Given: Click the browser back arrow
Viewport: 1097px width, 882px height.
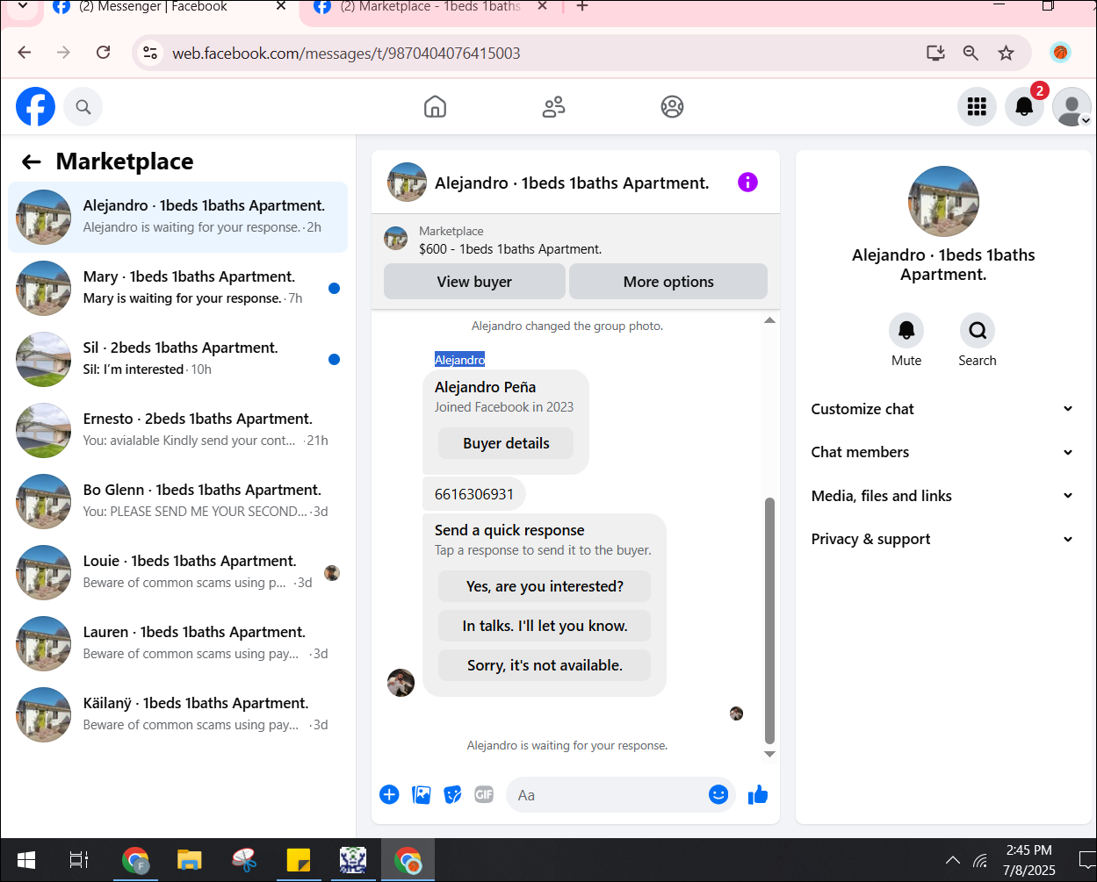Looking at the screenshot, I should click(25, 53).
